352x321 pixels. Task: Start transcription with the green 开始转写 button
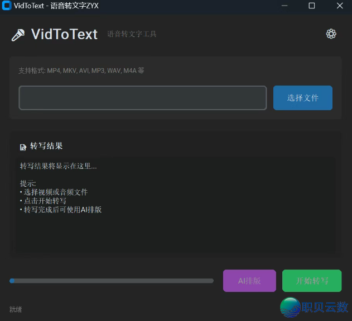pos(311,281)
